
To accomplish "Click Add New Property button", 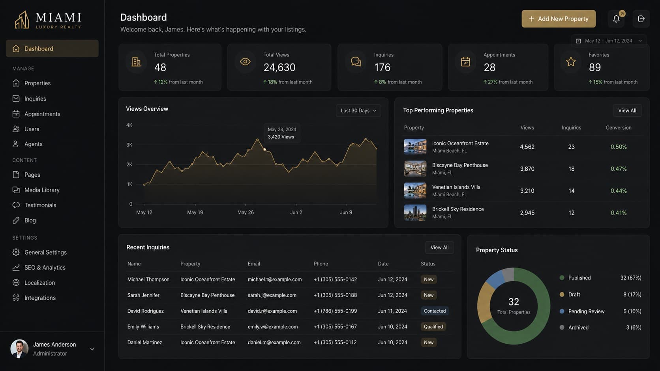I will (559, 19).
